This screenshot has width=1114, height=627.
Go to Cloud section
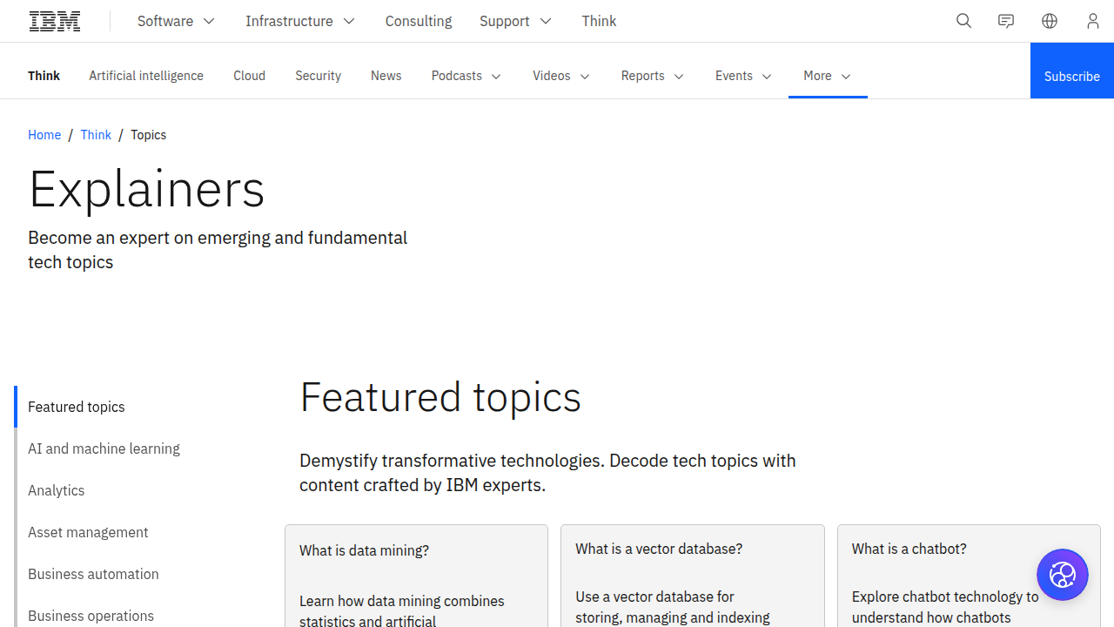pyautogui.click(x=249, y=76)
